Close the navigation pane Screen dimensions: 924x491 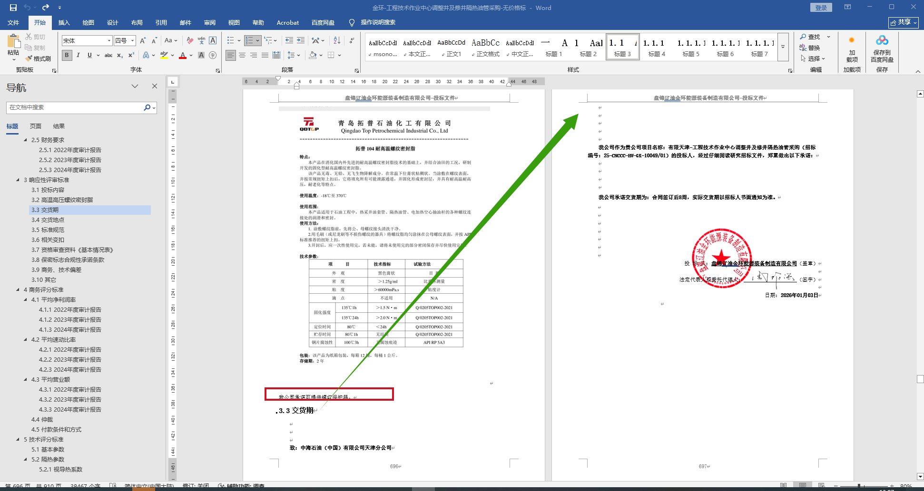(155, 86)
